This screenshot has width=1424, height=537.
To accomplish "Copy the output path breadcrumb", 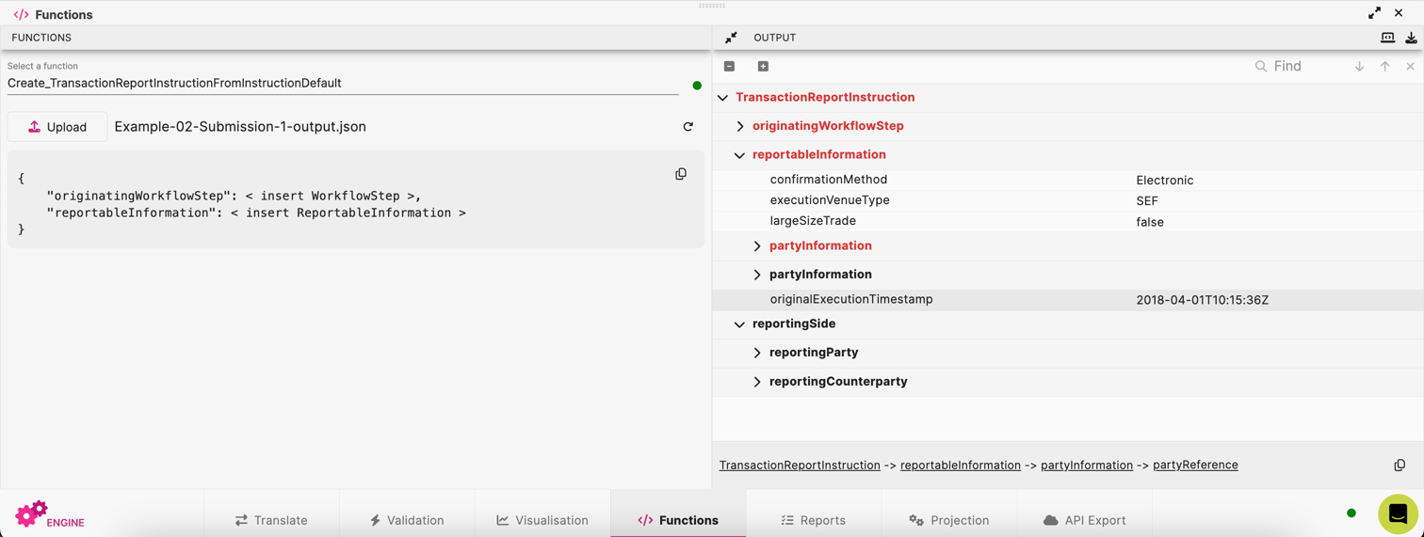I will point(1400,466).
